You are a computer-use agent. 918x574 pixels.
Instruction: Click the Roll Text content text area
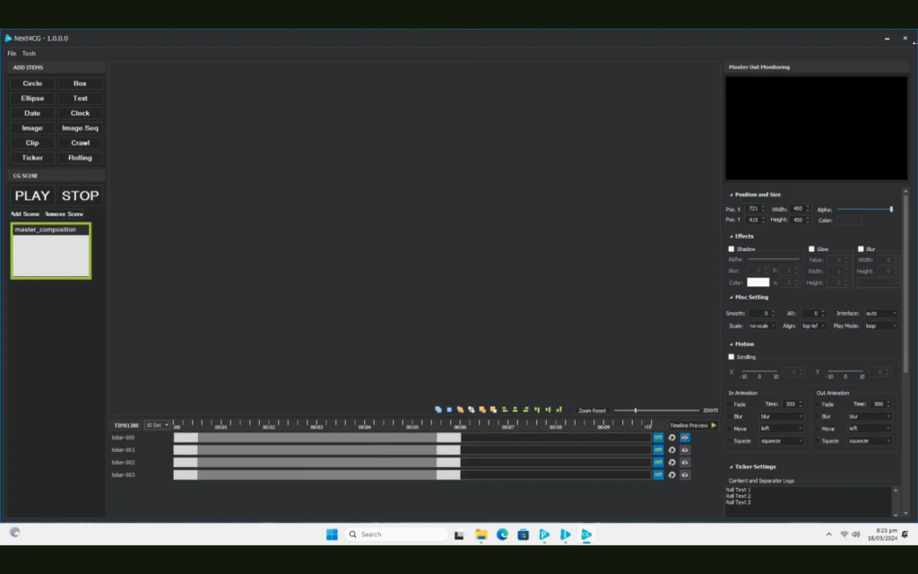coord(808,502)
